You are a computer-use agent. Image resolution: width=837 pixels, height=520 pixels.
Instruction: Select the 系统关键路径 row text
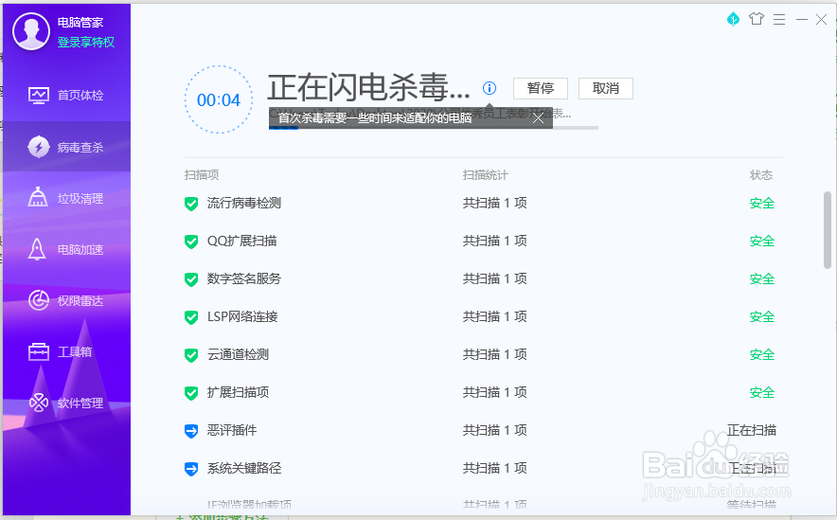coord(244,468)
